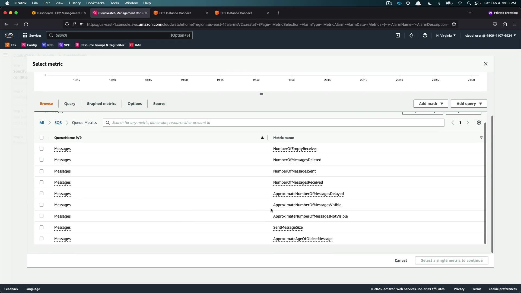Select ApproximateNumberOfMessagesVisible checkbox
The height and width of the screenshot is (293, 521).
(x=42, y=205)
